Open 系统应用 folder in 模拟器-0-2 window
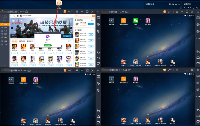This screenshot has width=200, height=126. (11, 80)
